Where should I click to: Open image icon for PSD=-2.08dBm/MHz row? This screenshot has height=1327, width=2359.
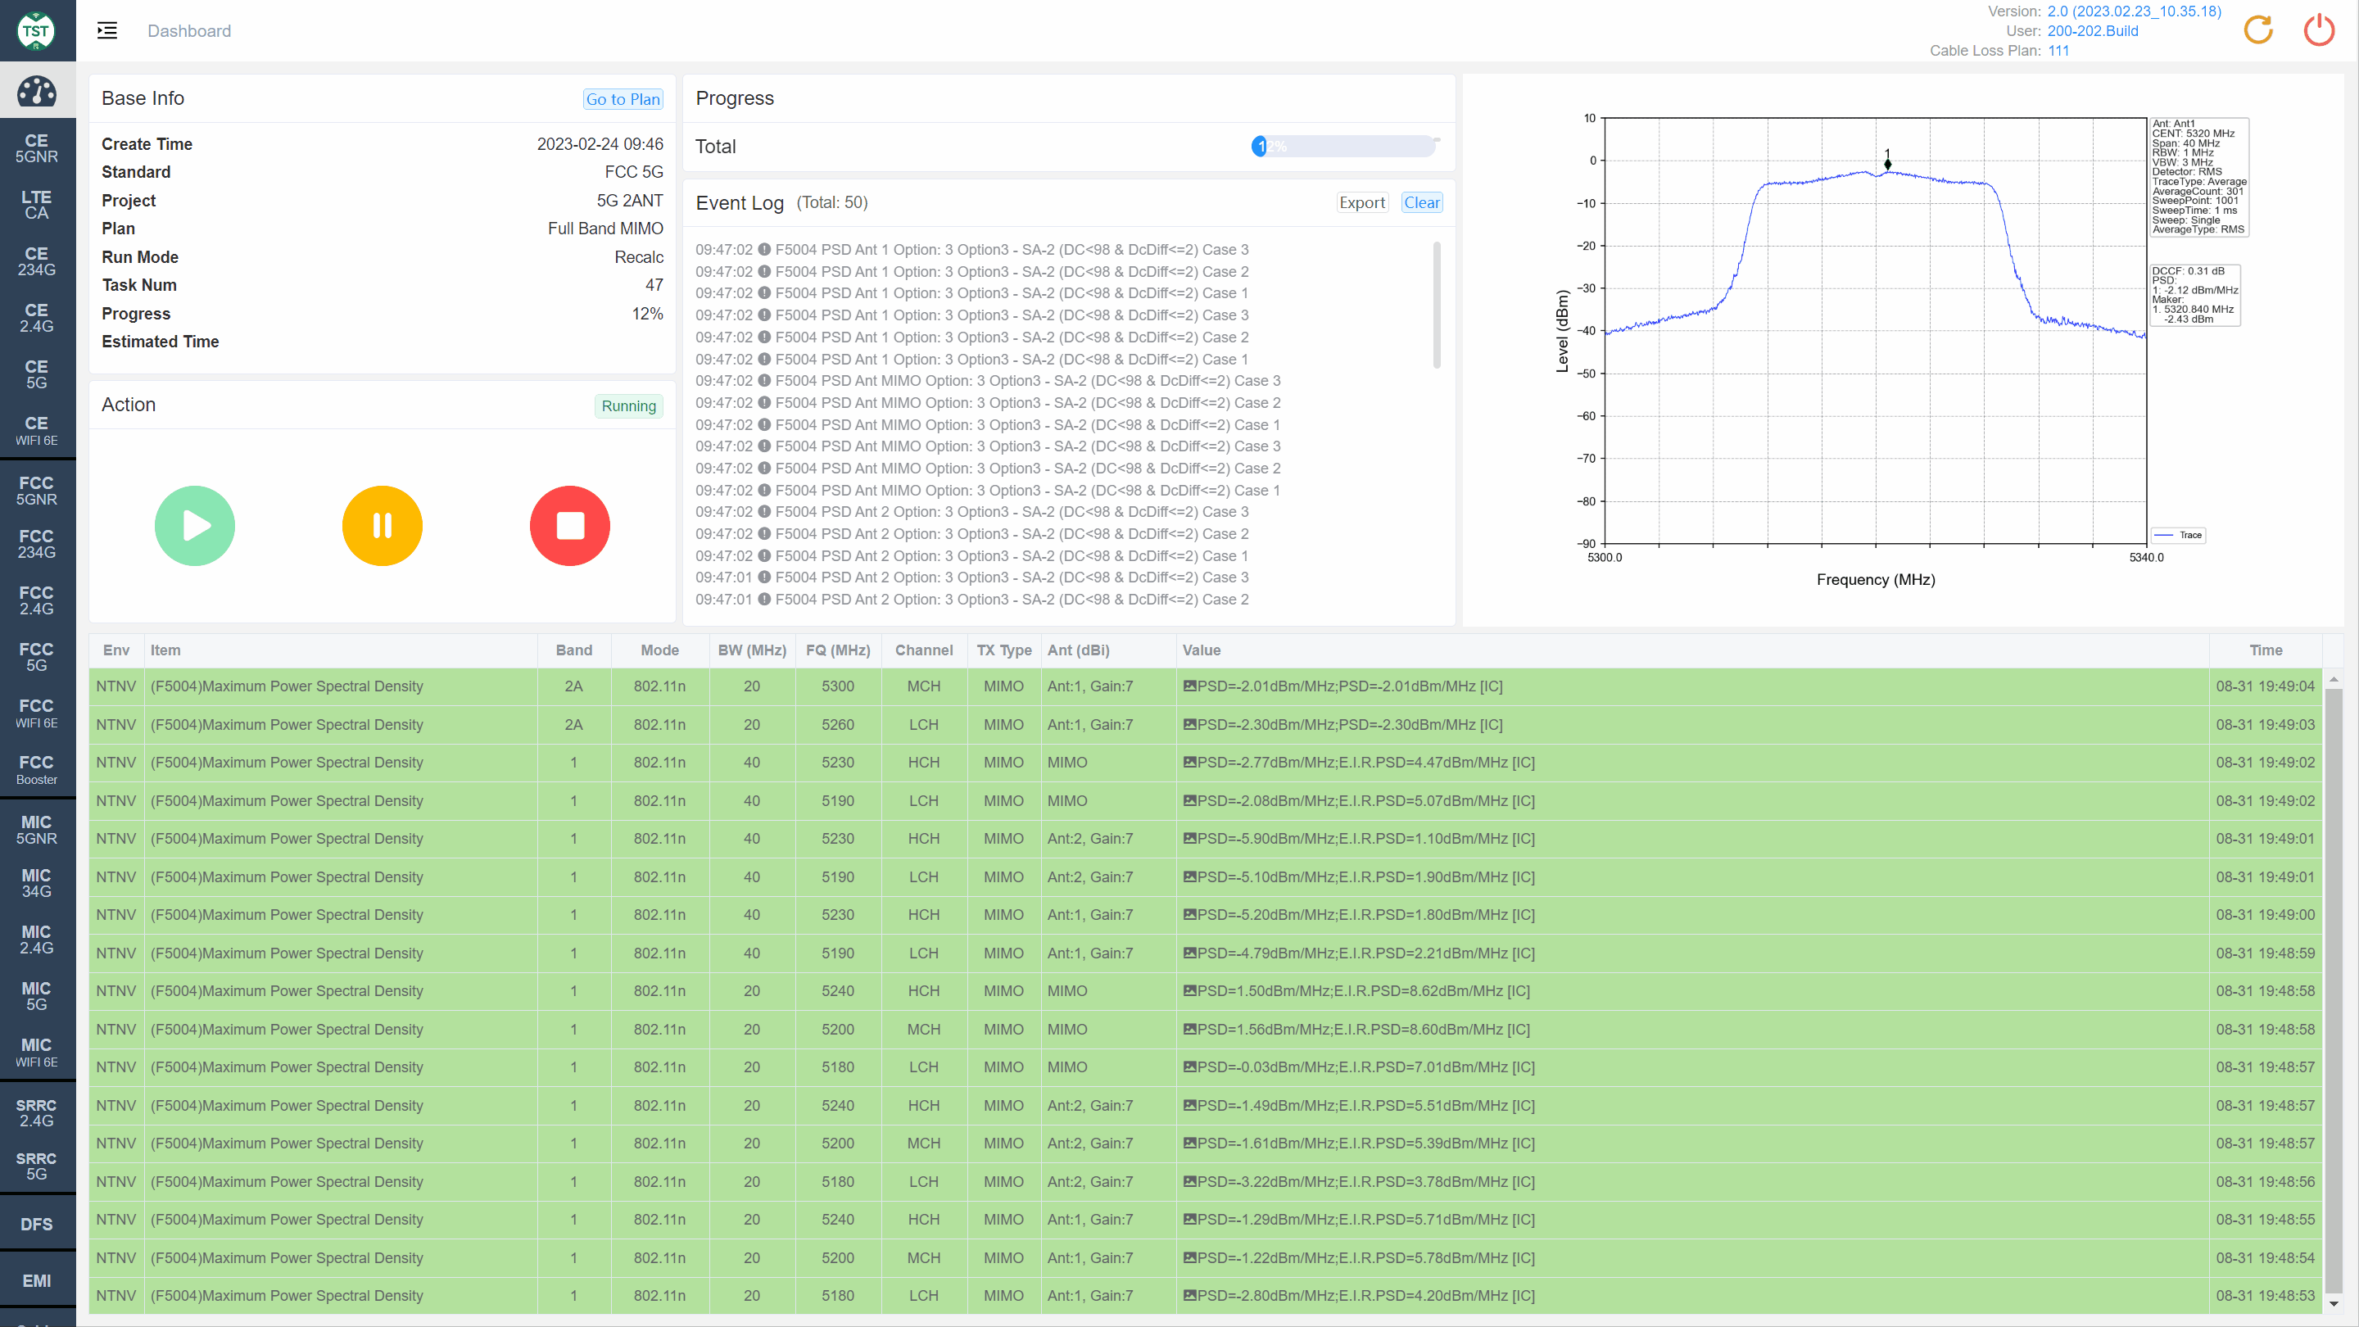(x=1189, y=800)
